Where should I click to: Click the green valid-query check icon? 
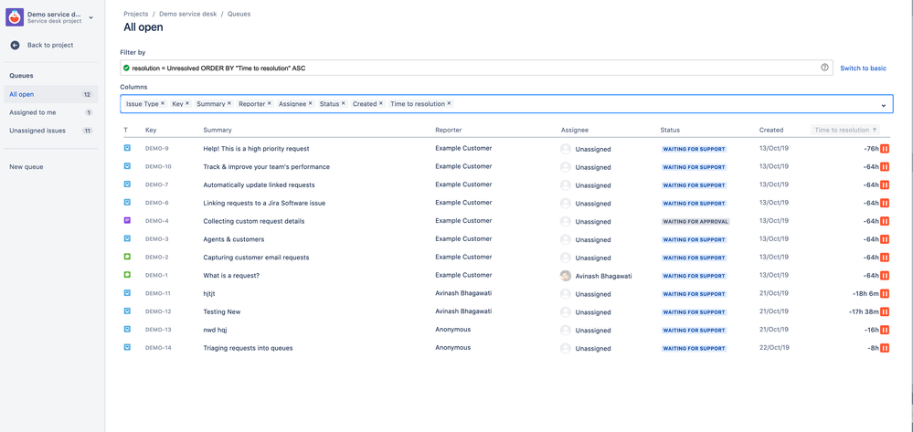point(126,68)
